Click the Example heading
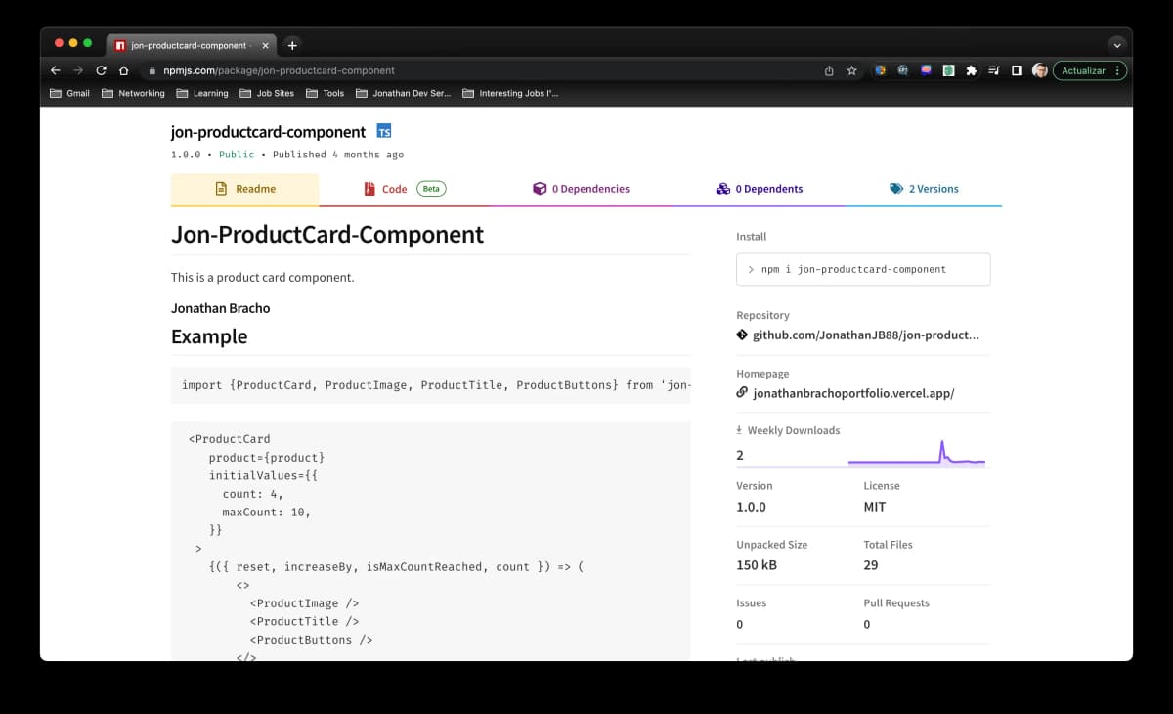 tap(209, 336)
